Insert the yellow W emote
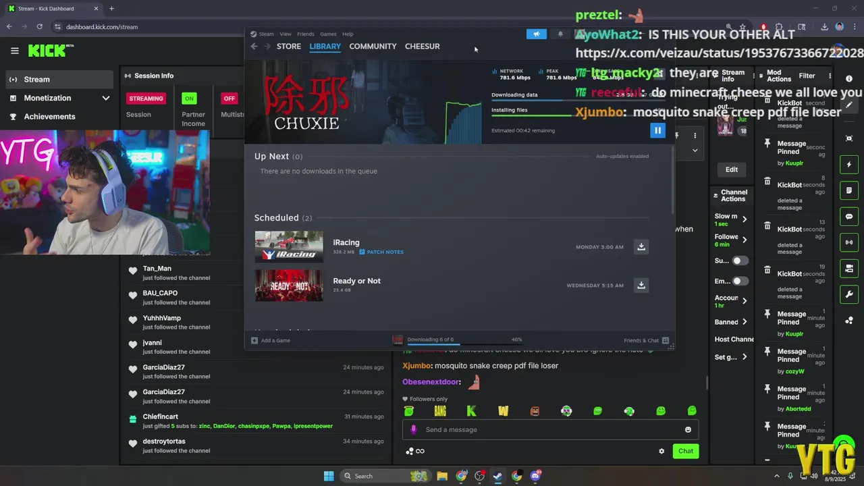This screenshot has height=486, width=864. [503, 410]
